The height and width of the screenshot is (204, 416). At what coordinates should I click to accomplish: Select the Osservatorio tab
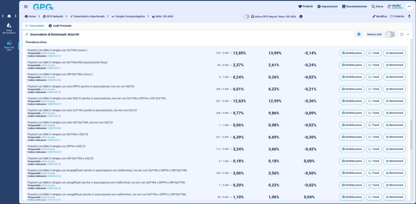(x=35, y=26)
